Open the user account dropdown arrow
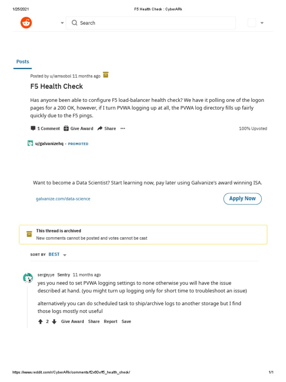The height and width of the screenshot is (382, 286). (262, 23)
